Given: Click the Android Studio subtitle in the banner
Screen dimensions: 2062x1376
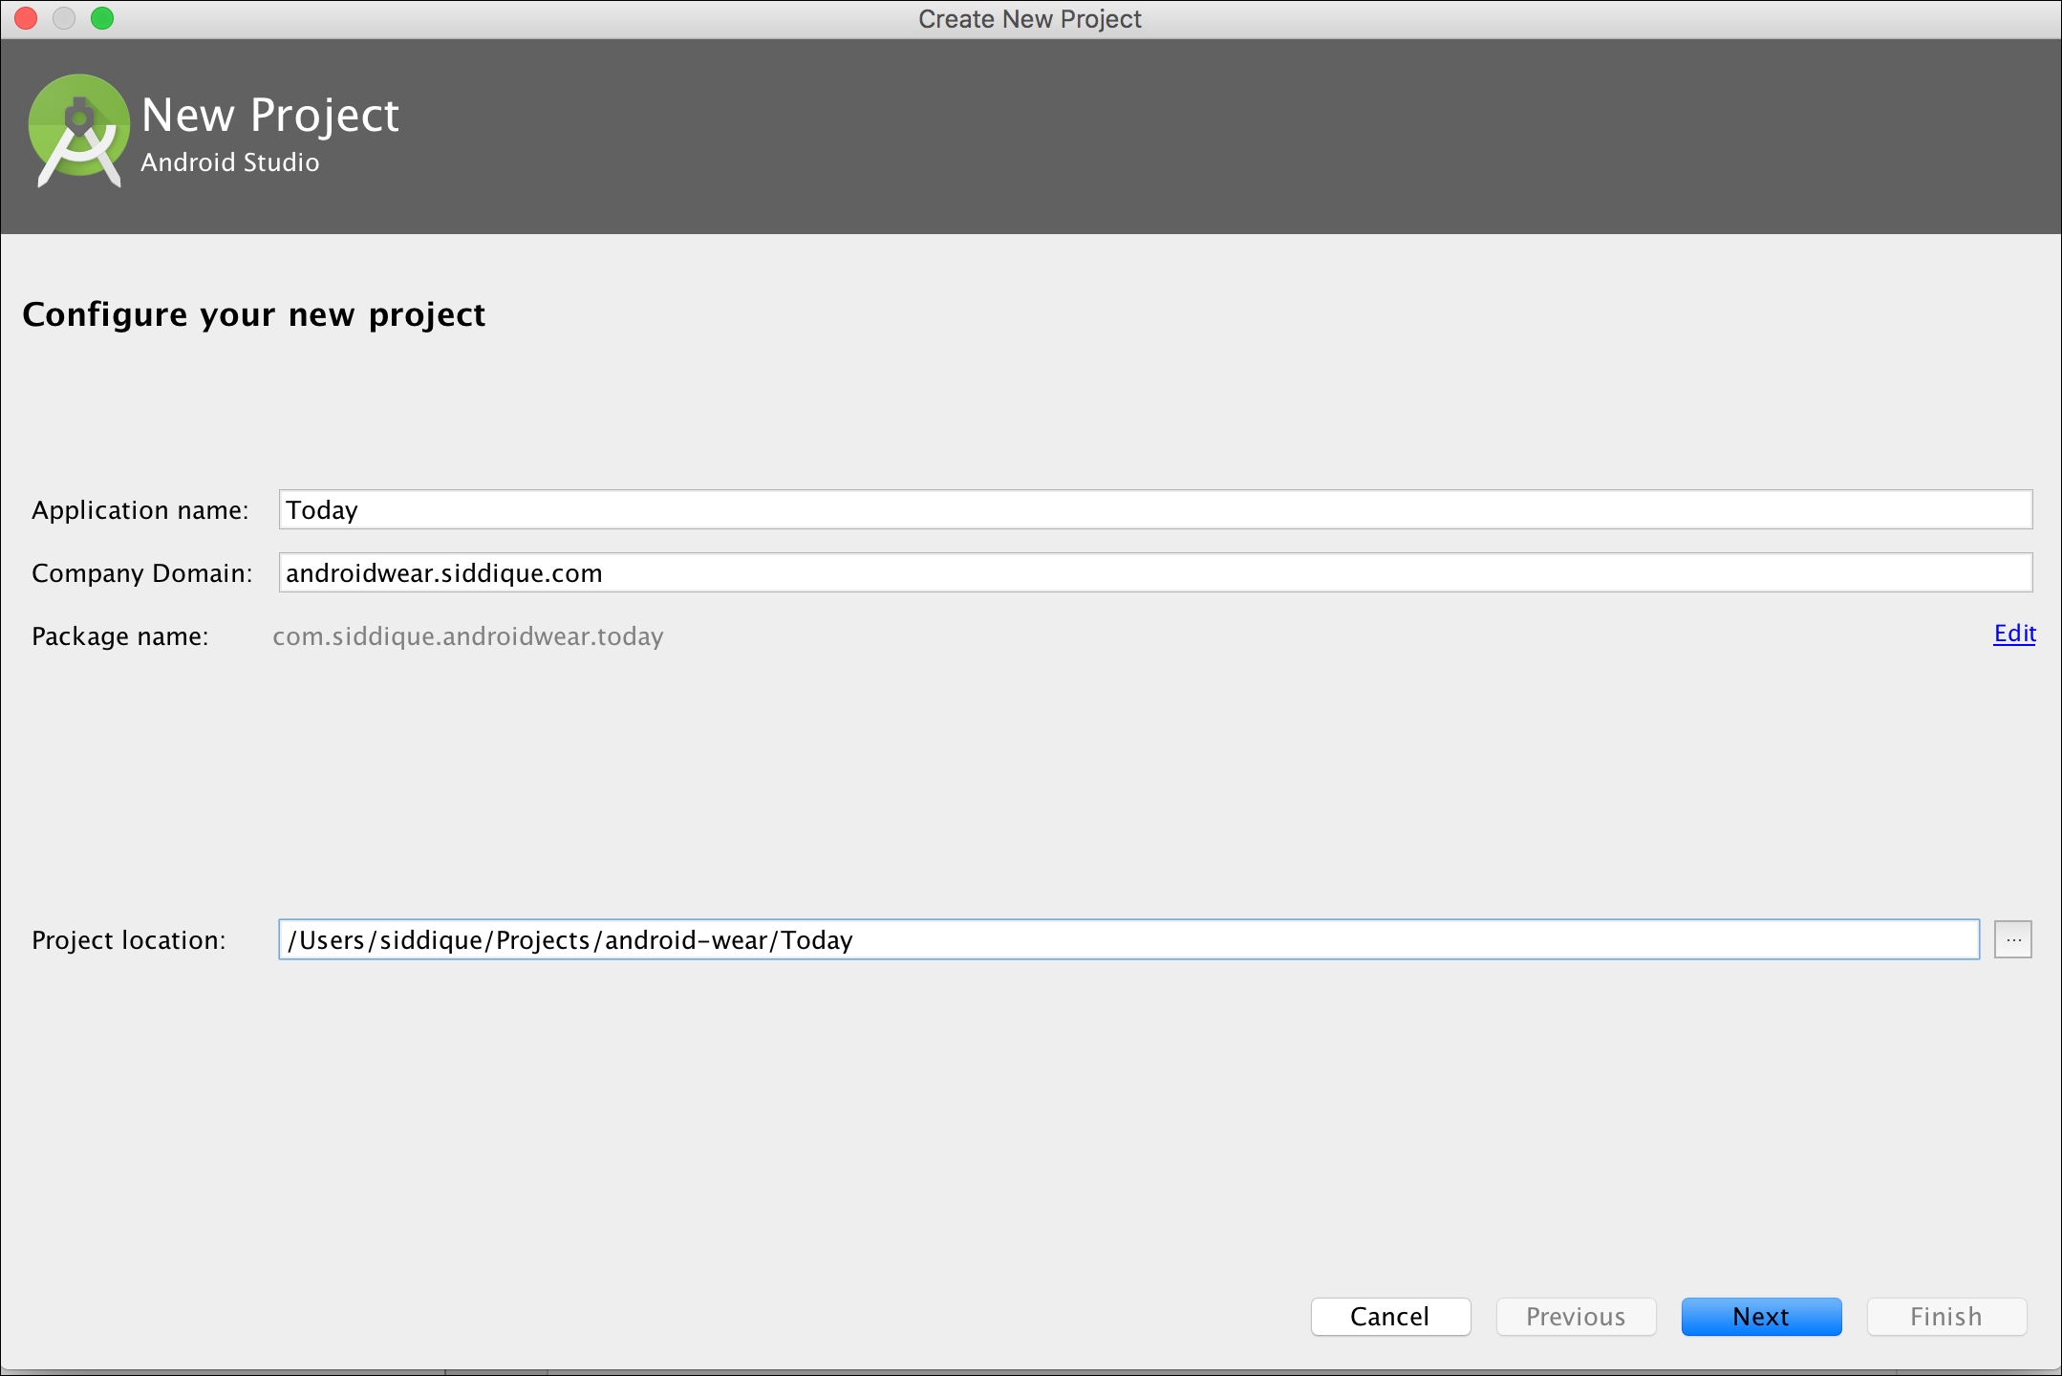Looking at the screenshot, I should (229, 162).
